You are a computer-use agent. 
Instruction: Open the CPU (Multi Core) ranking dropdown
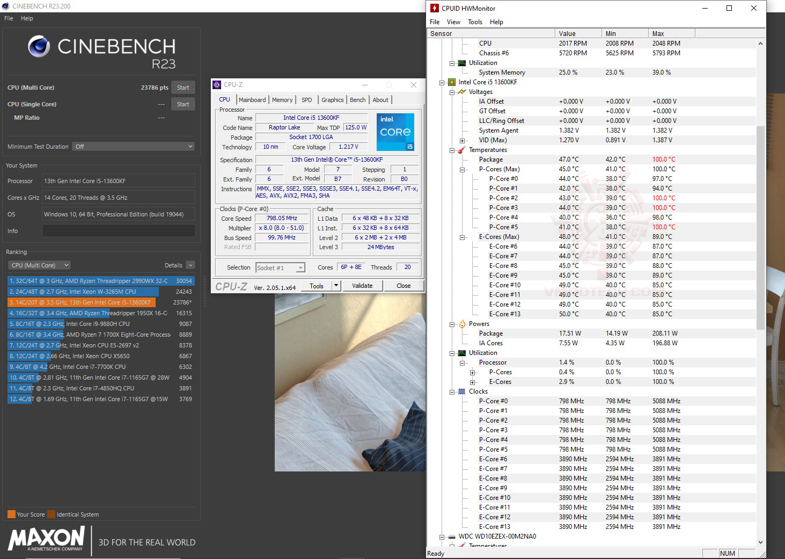[x=39, y=265]
